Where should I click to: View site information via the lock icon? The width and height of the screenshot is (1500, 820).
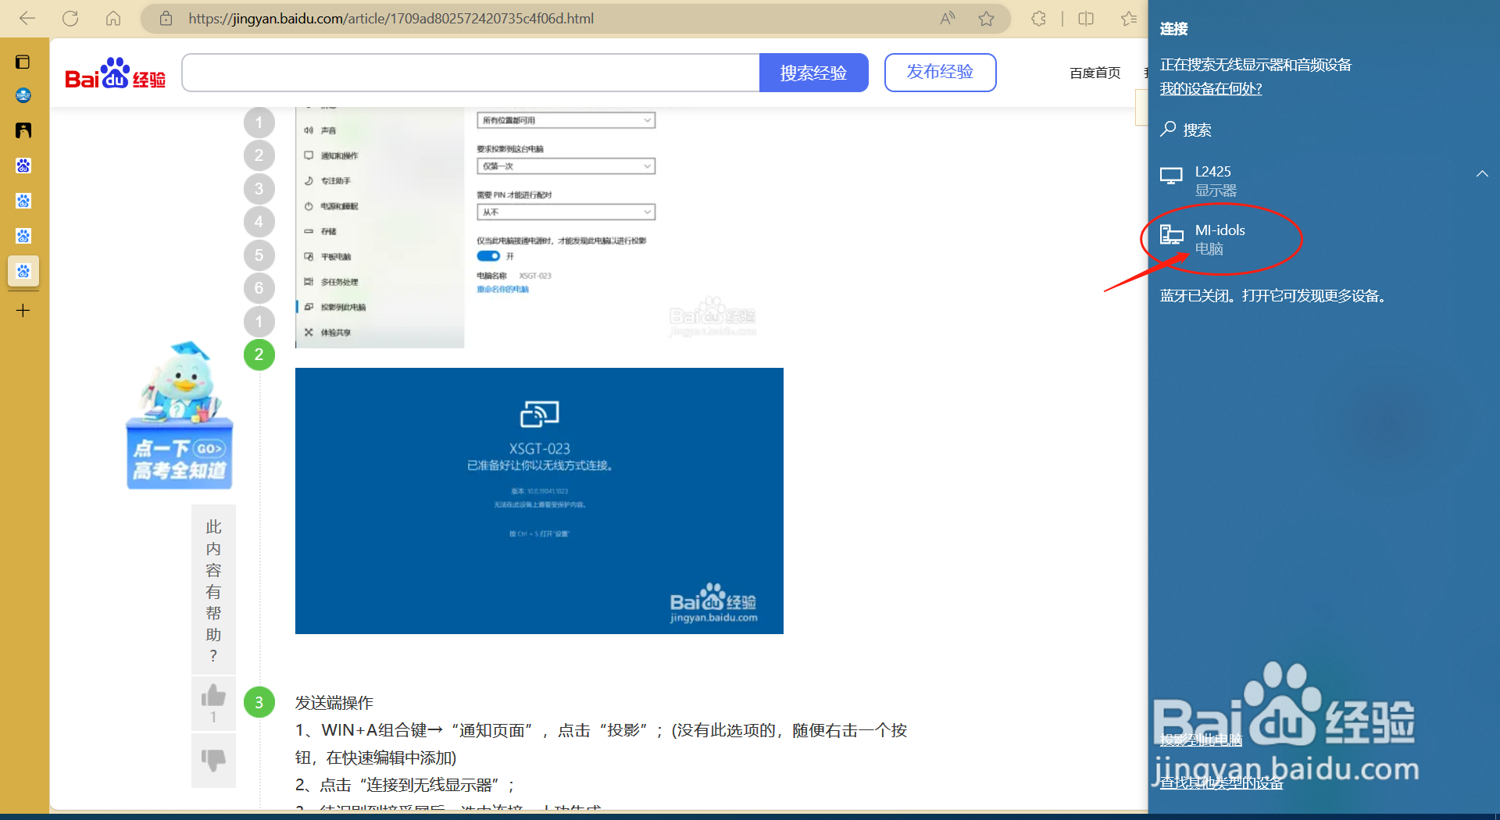tap(166, 18)
